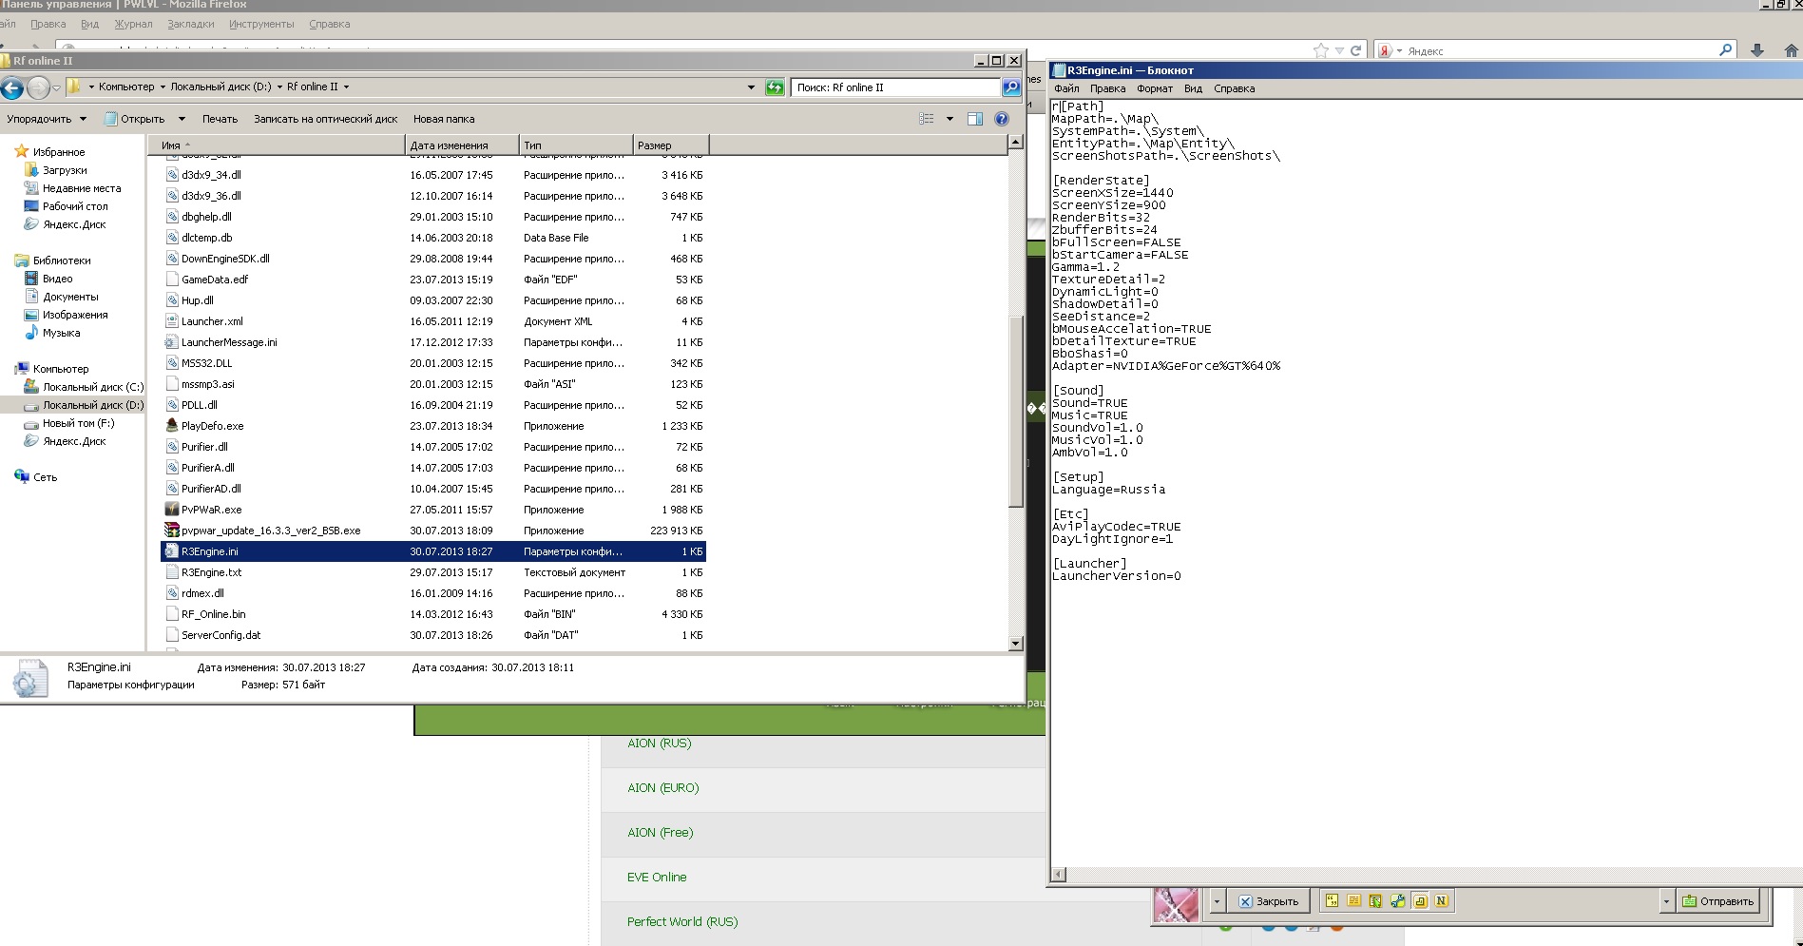Open the Файл menu in Notepad
Image resolution: width=1803 pixels, height=946 pixels.
(1066, 88)
